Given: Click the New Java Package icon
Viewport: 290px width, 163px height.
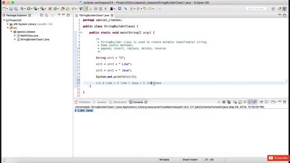Looking at the screenshot, I should pos(50,9).
